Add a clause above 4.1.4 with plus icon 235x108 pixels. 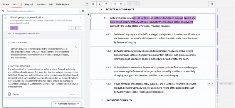click(x=218, y=80)
